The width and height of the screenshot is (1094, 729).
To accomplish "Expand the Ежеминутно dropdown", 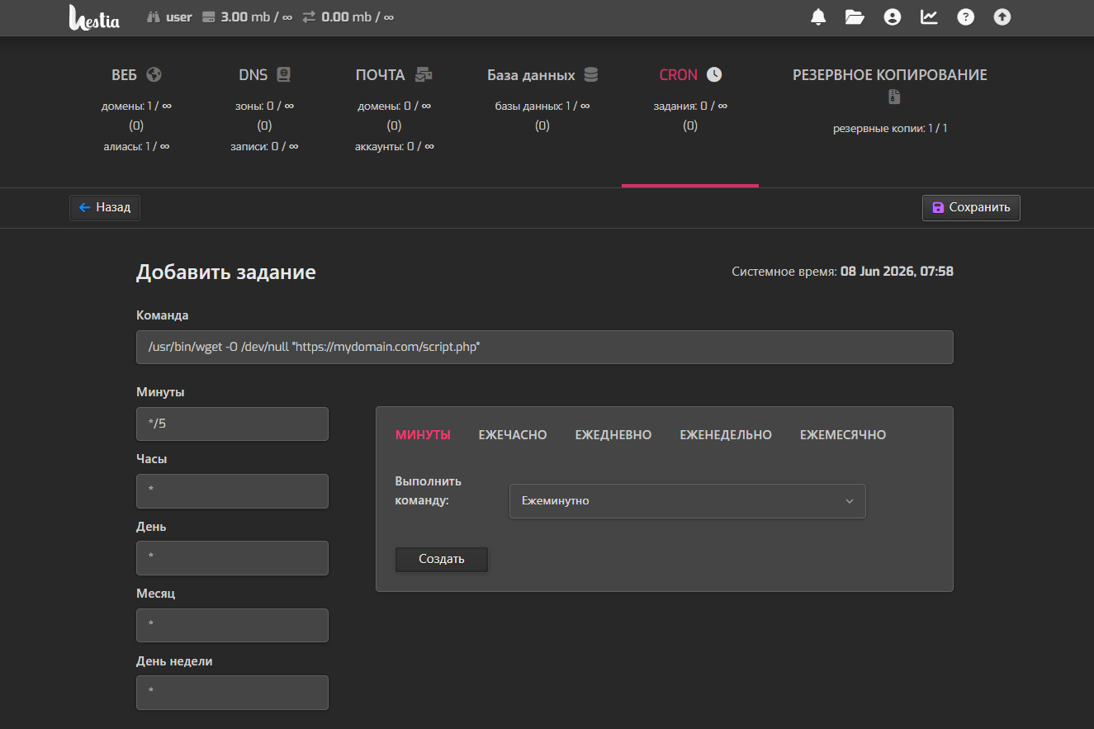I will (x=688, y=501).
